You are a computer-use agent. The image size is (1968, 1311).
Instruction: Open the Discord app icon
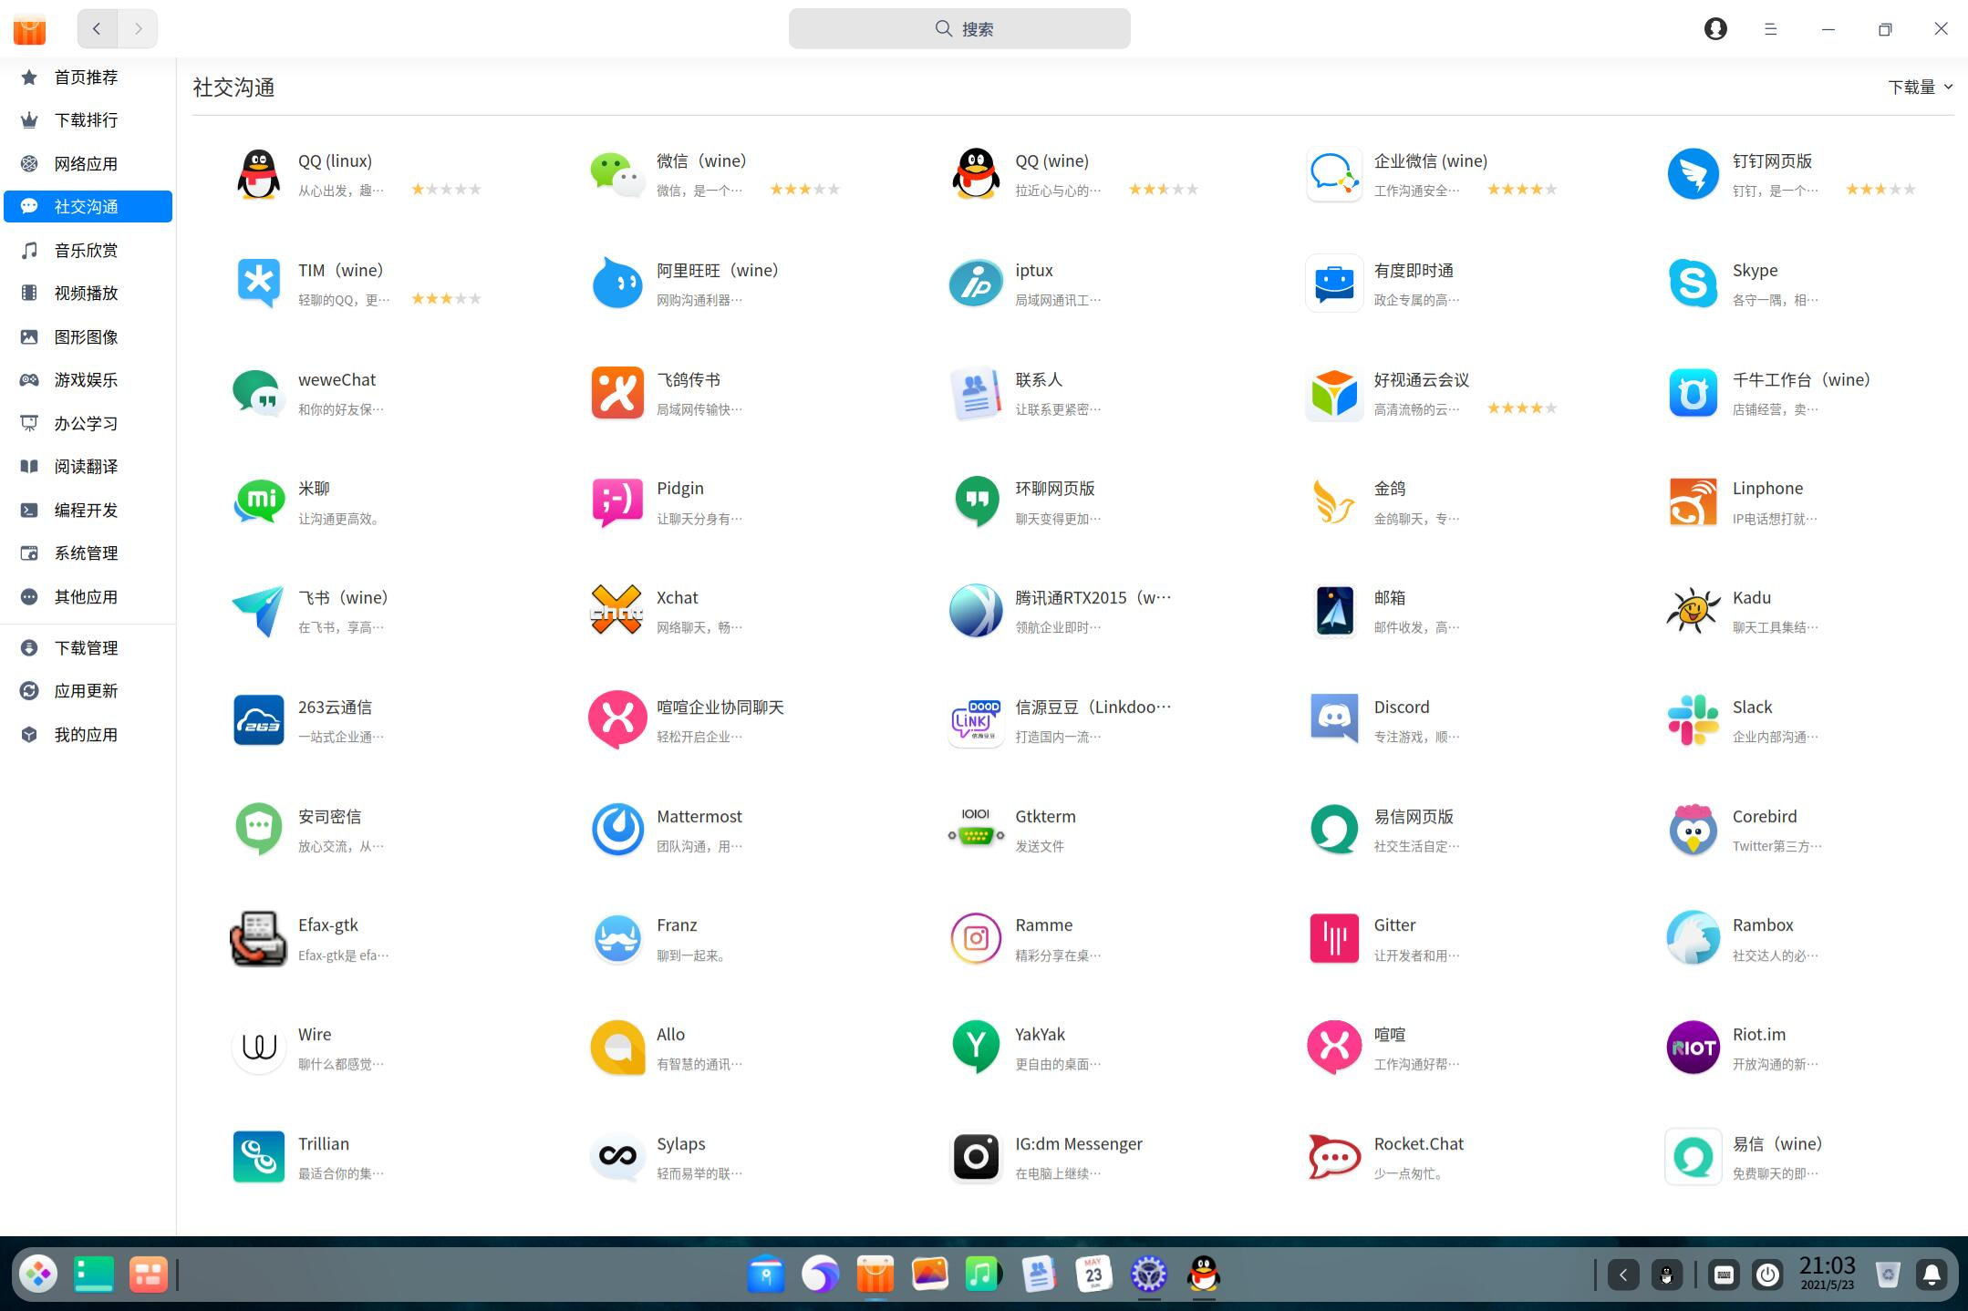point(1334,719)
